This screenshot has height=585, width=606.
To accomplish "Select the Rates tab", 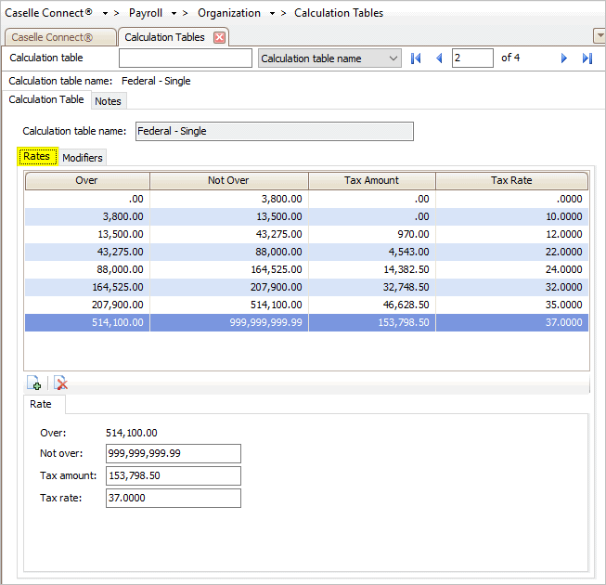I will pos(37,157).
